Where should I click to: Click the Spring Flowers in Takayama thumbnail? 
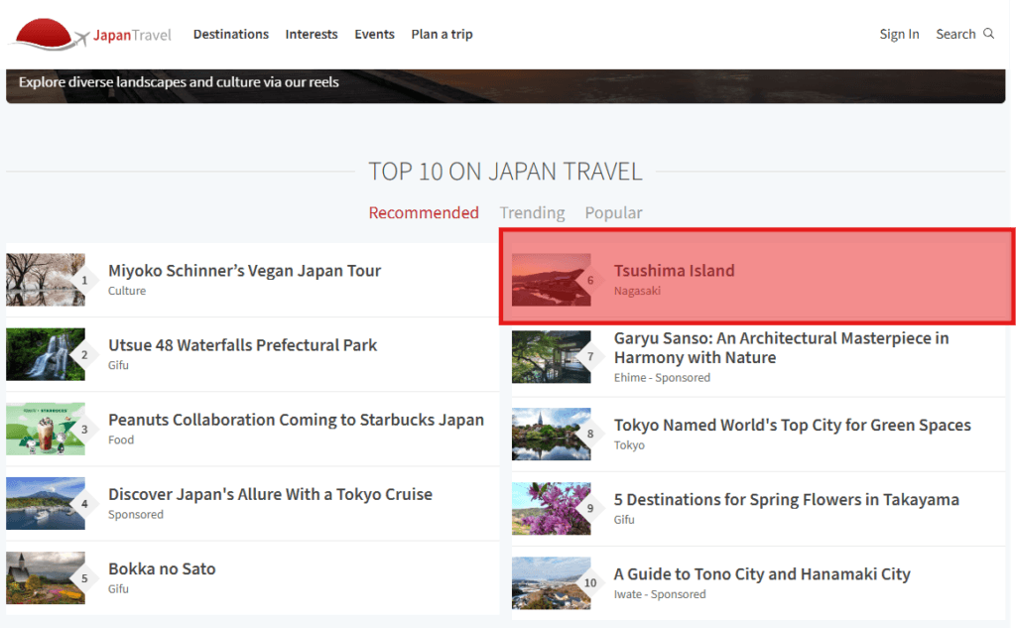coord(551,508)
